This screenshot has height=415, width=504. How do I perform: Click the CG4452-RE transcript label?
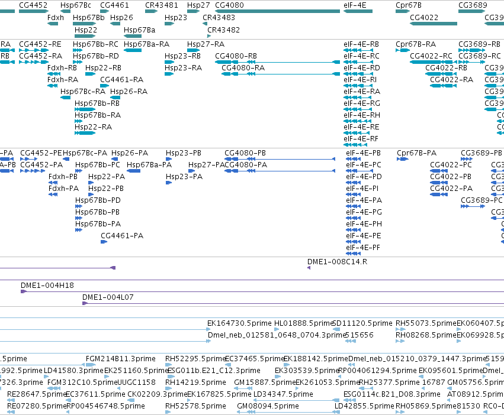[x=40, y=44]
